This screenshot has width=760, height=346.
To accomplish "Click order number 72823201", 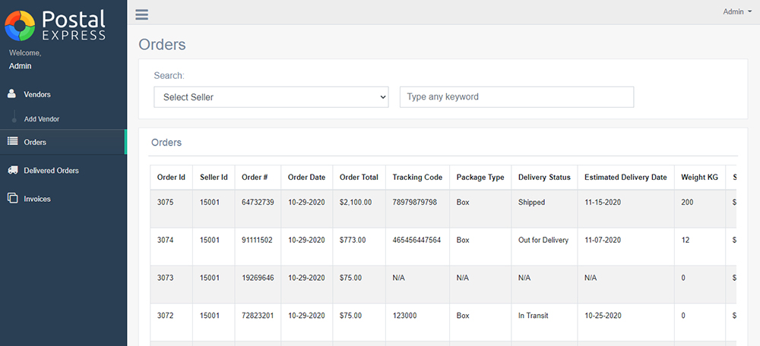I will pyautogui.click(x=258, y=316).
